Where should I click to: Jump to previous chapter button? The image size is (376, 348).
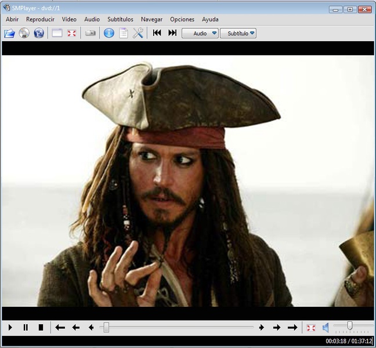click(x=157, y=33)
